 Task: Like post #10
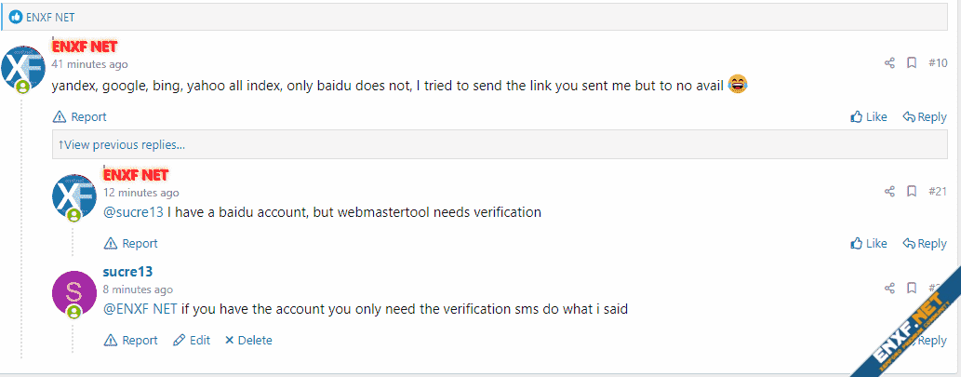[x=869, y=116]
